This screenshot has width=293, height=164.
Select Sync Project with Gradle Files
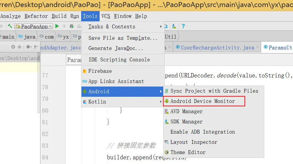pos(214,91)
